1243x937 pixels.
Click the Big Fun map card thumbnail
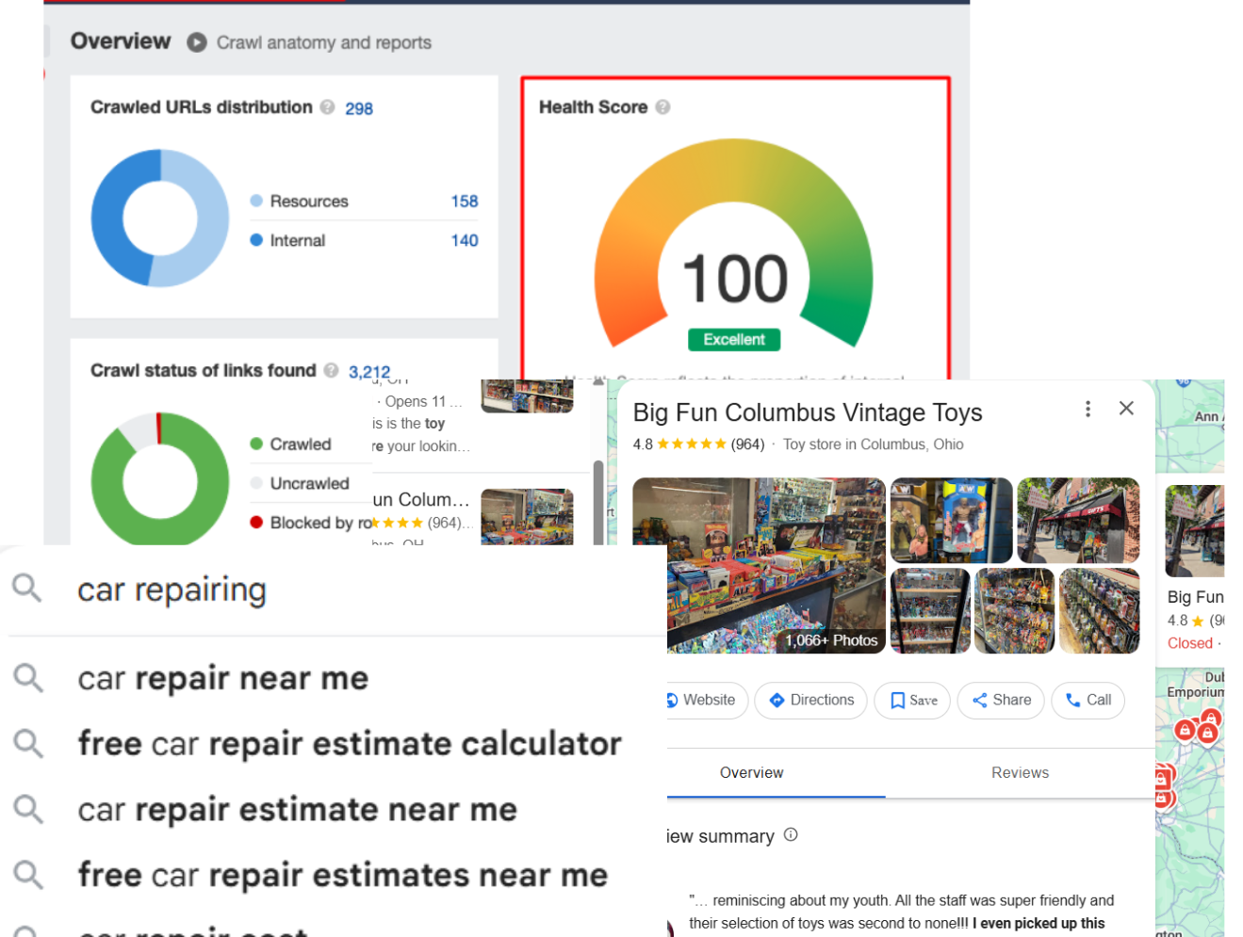(1195, 531)
